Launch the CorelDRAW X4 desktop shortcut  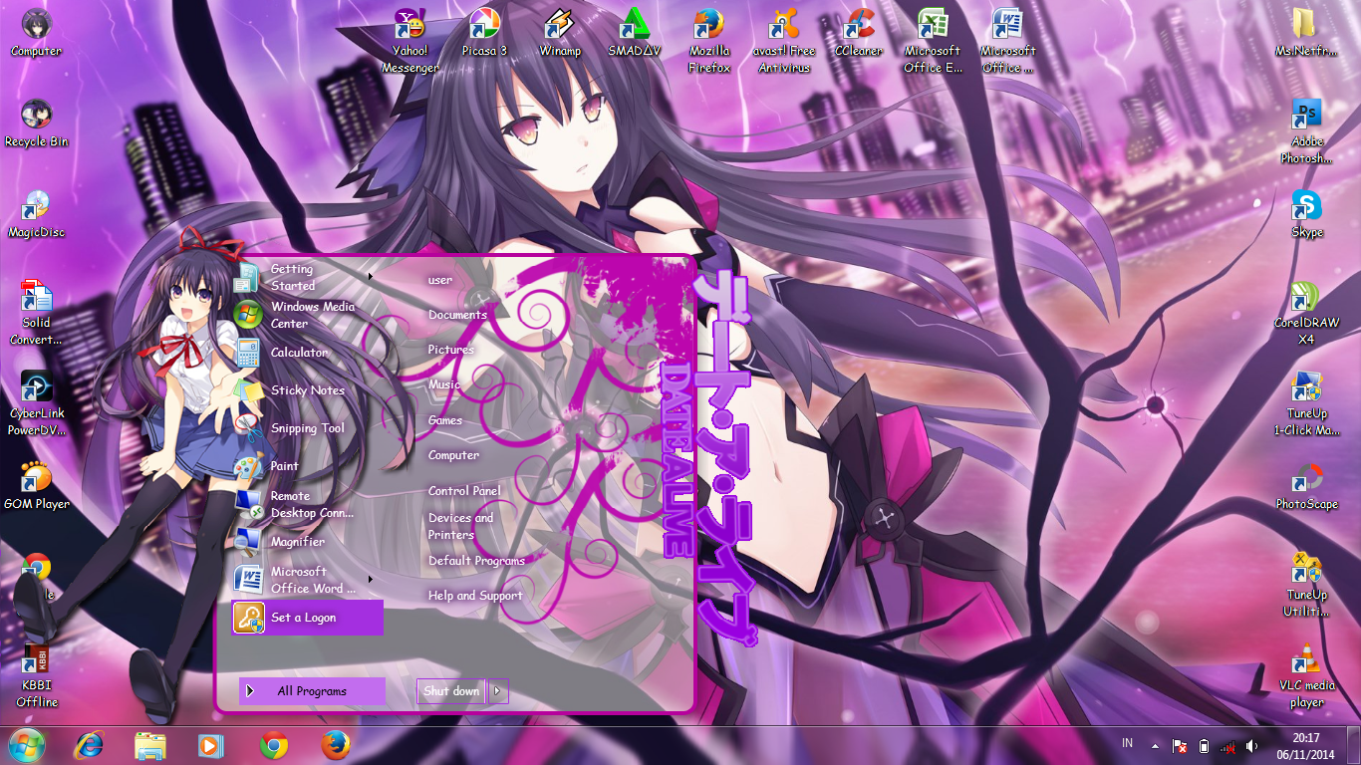point(1306,313)
